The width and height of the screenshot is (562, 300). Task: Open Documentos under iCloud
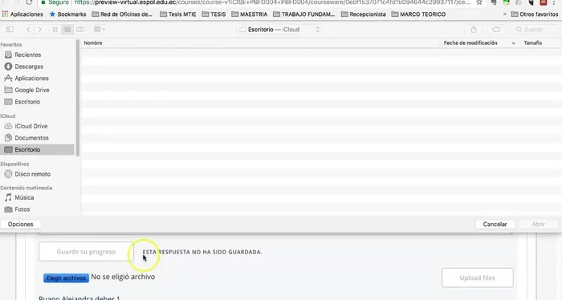[x=31, y=138]
